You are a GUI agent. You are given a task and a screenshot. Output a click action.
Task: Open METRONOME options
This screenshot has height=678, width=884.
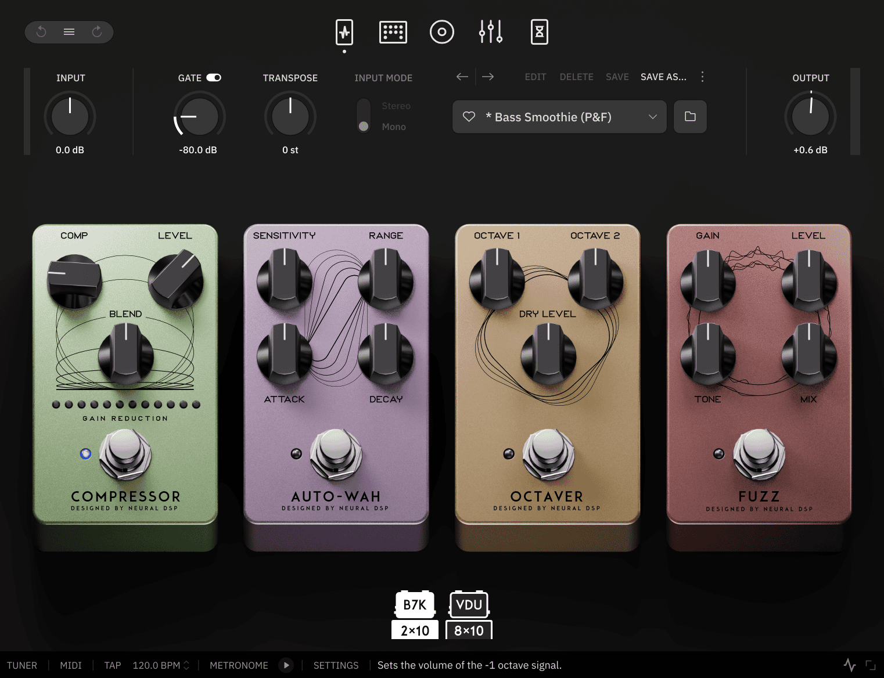(239, 665)
